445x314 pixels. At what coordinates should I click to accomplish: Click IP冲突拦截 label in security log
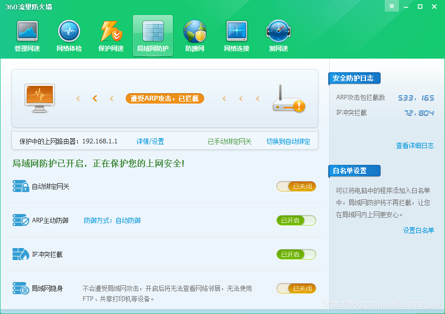pyautogui.click(x=351, y=113)
